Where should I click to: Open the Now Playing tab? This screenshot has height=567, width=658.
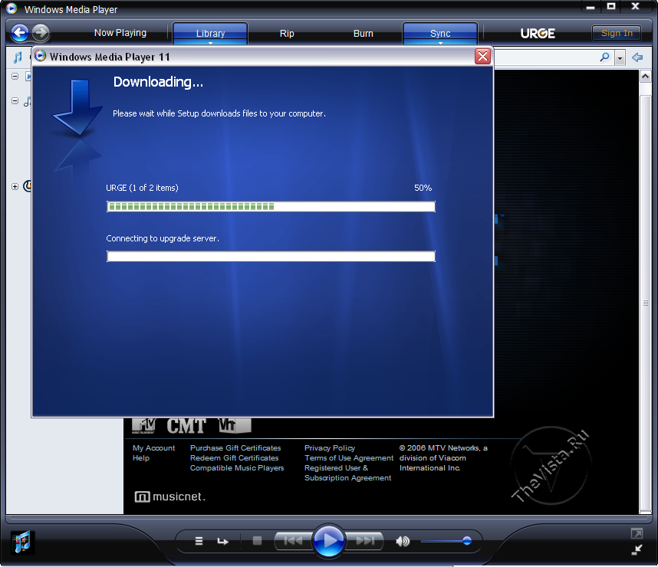120,33
